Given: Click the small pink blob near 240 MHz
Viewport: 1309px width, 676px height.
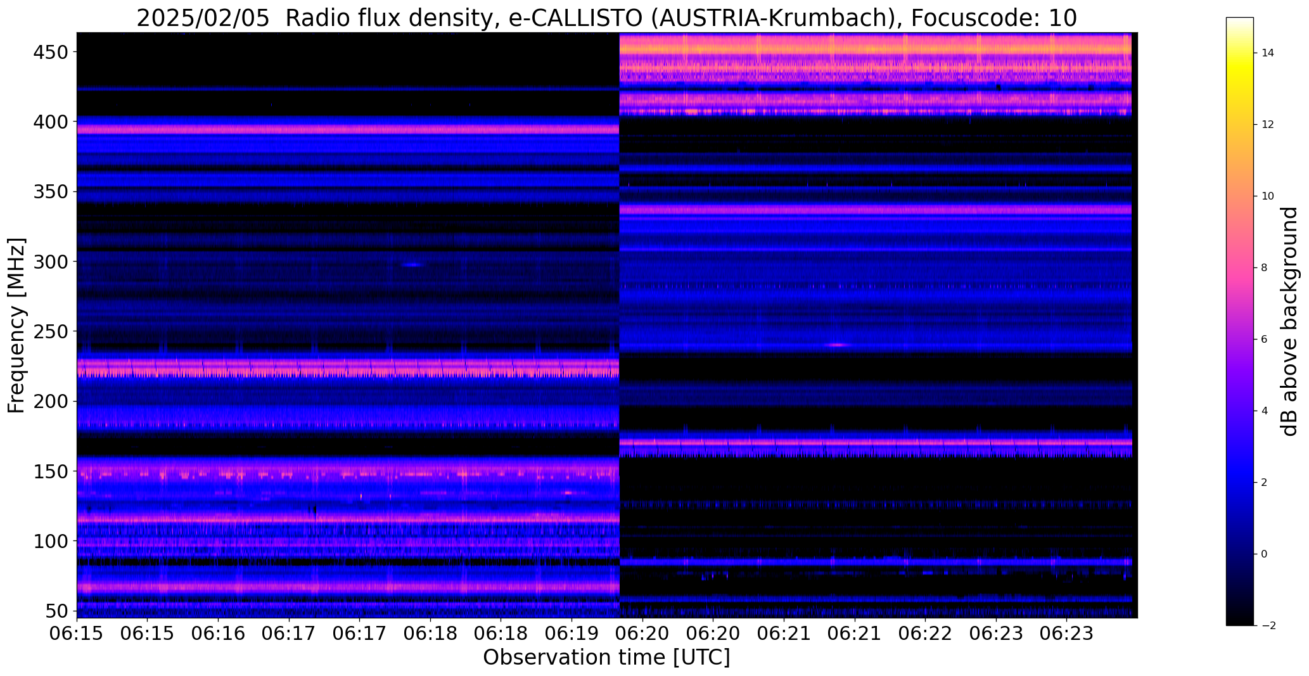Looking at the screenshot, I should pyautogui.click(x=837, y=345).
